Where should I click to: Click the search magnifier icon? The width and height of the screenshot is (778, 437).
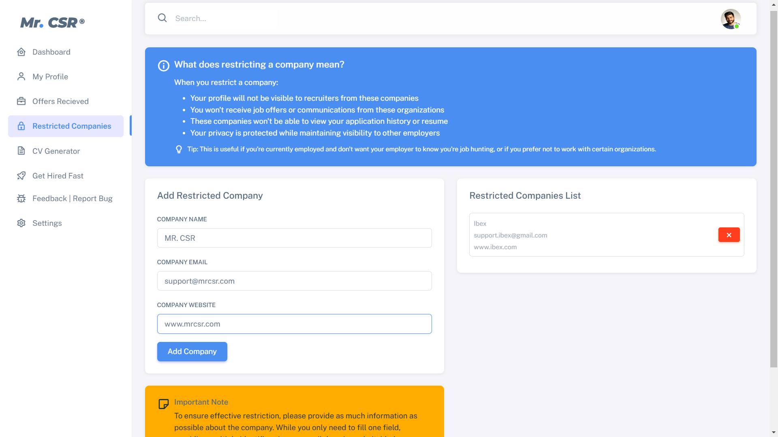[x=162, y=18]
